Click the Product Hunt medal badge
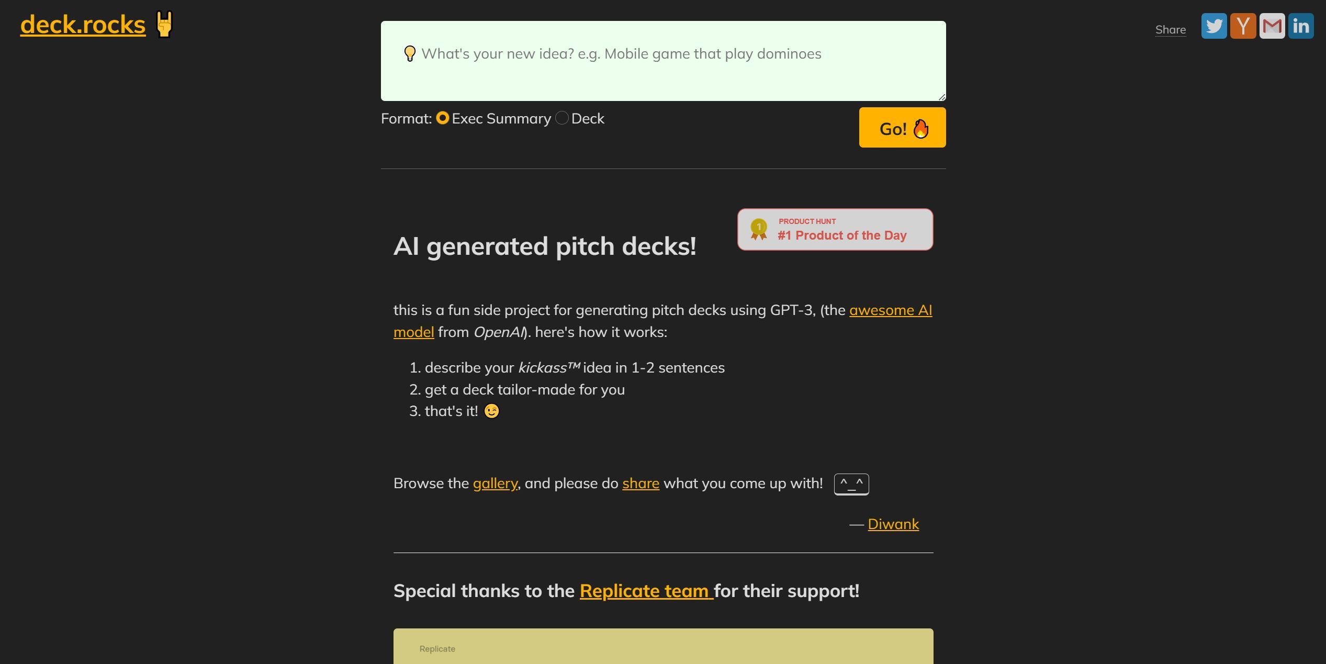The height and width of the screenshot is (664, 1326). click(835, 229)
